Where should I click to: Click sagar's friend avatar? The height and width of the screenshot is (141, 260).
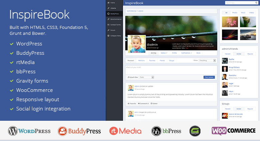(225, 85)
